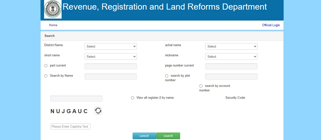Screen dimensions: 321x140
Task: Click the department emblem logo
Action: (53, 9)
